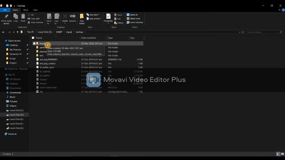
Task: Collapse the ribbon with chevron
Action: click(279, 10)
